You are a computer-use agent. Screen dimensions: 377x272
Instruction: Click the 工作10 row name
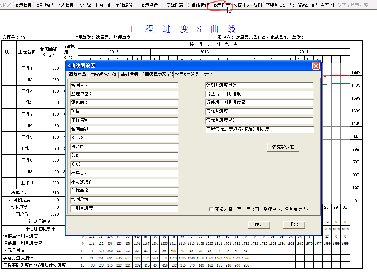pos(27,148)
